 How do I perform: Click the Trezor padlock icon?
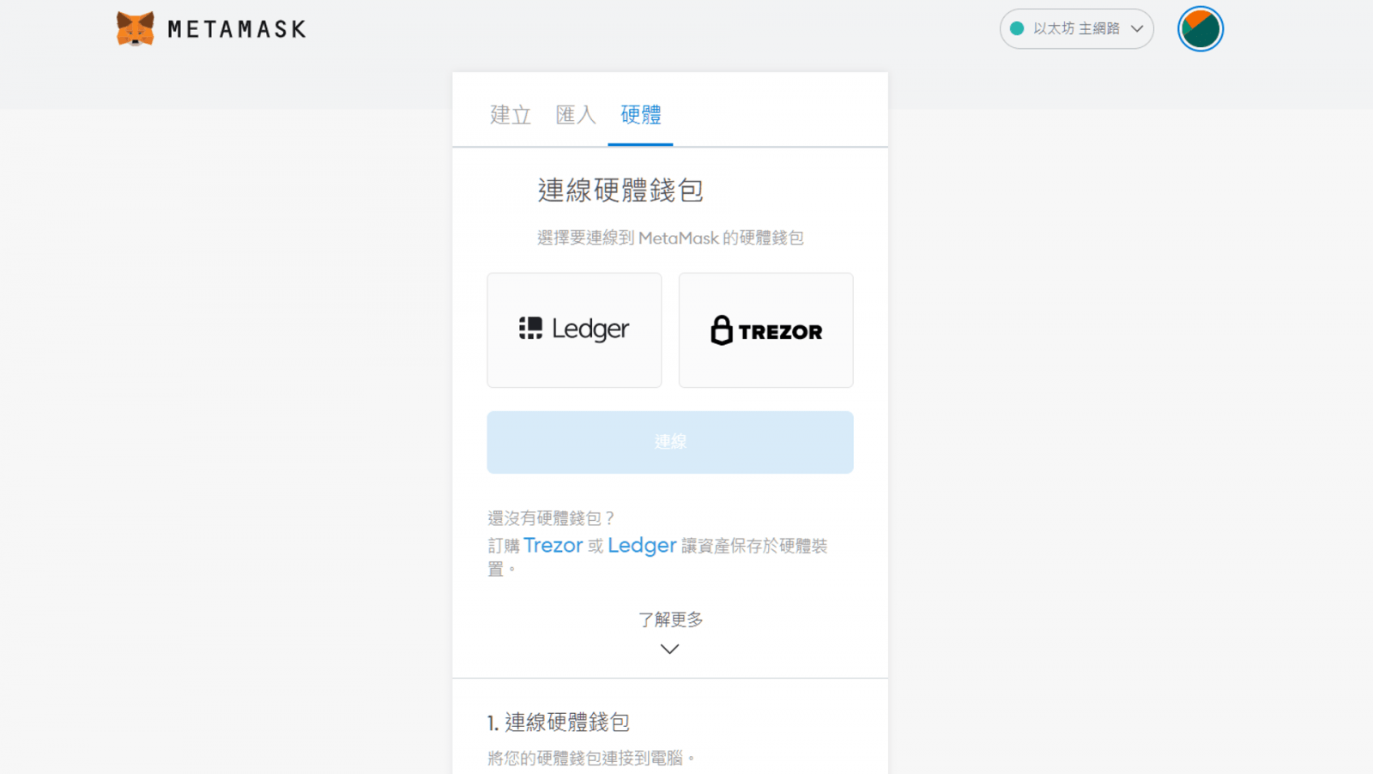722,330
